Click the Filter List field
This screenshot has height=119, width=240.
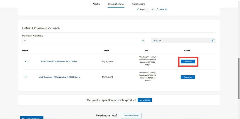[183, 41]
